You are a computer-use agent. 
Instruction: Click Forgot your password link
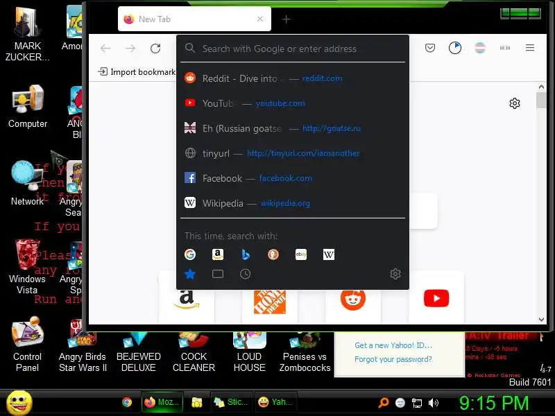coord(393,359)
